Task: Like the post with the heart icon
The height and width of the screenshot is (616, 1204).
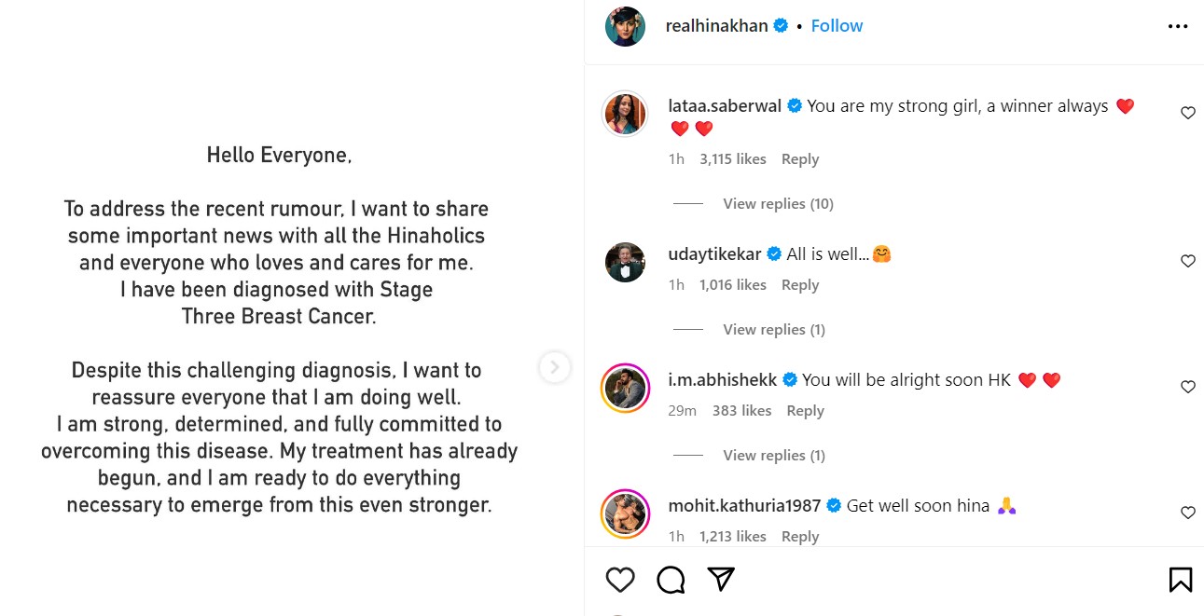Action: tap(620, 580)
